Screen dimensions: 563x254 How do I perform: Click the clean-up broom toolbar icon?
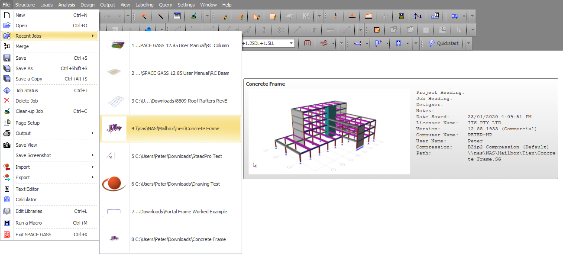[x=193, y=16]
